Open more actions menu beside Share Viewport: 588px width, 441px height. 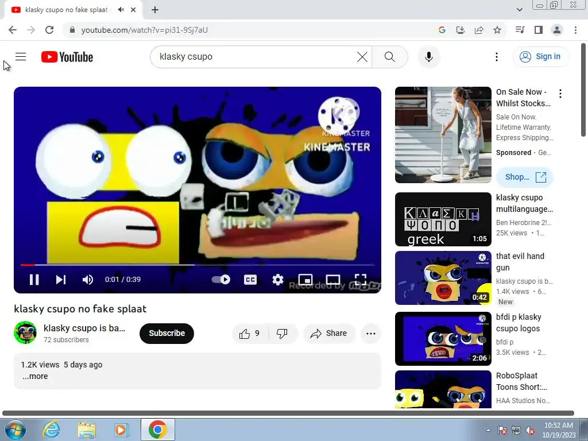(x=371, y=334)
